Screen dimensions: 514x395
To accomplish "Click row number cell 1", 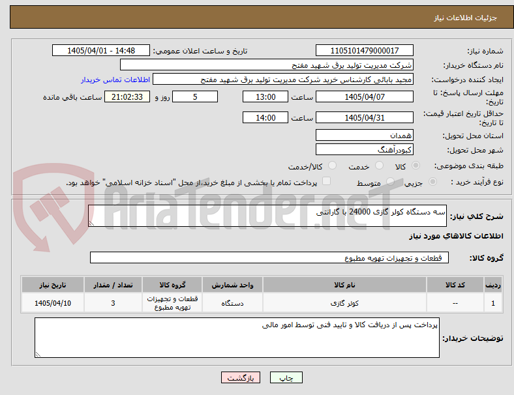I will [x=493, y=303].
